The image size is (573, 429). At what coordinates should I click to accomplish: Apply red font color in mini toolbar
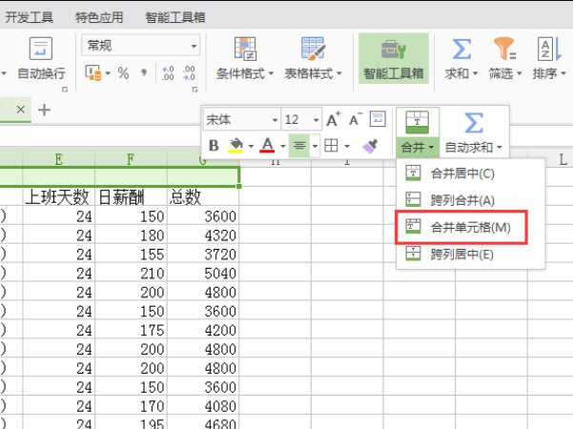267,146
